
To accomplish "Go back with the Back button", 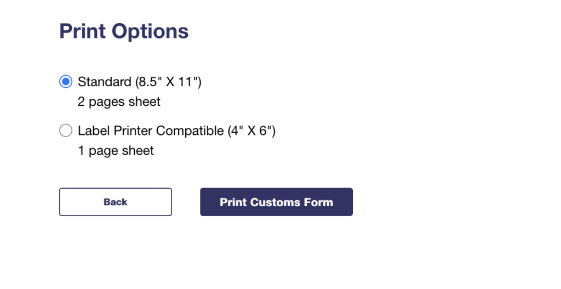I will click(115, 202).
